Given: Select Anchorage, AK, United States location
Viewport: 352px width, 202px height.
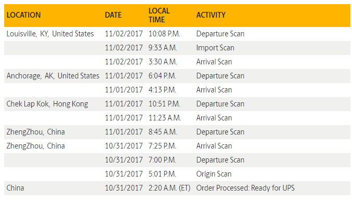Looking at the screenshot, I should click(53, 76).
